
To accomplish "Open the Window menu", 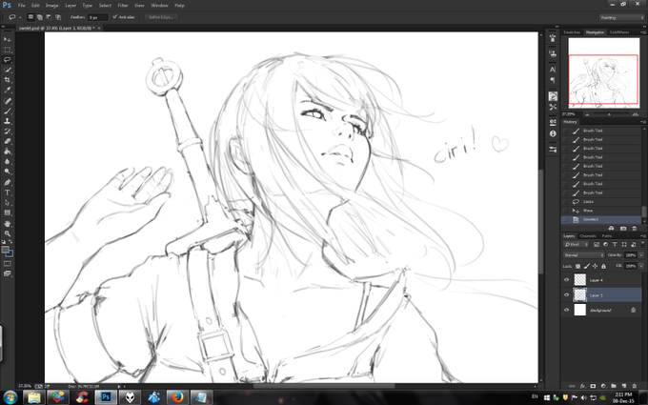I will [159, 6].
